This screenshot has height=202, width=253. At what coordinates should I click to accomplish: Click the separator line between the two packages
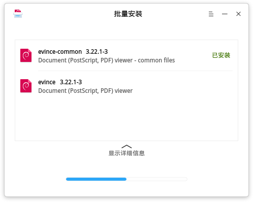coord(135,71)
